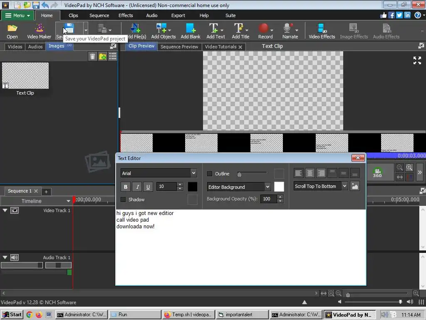Viewport: 426px width, 320px height.
Task: Click the Add Text toolbar icon
Action: [213, 29]
